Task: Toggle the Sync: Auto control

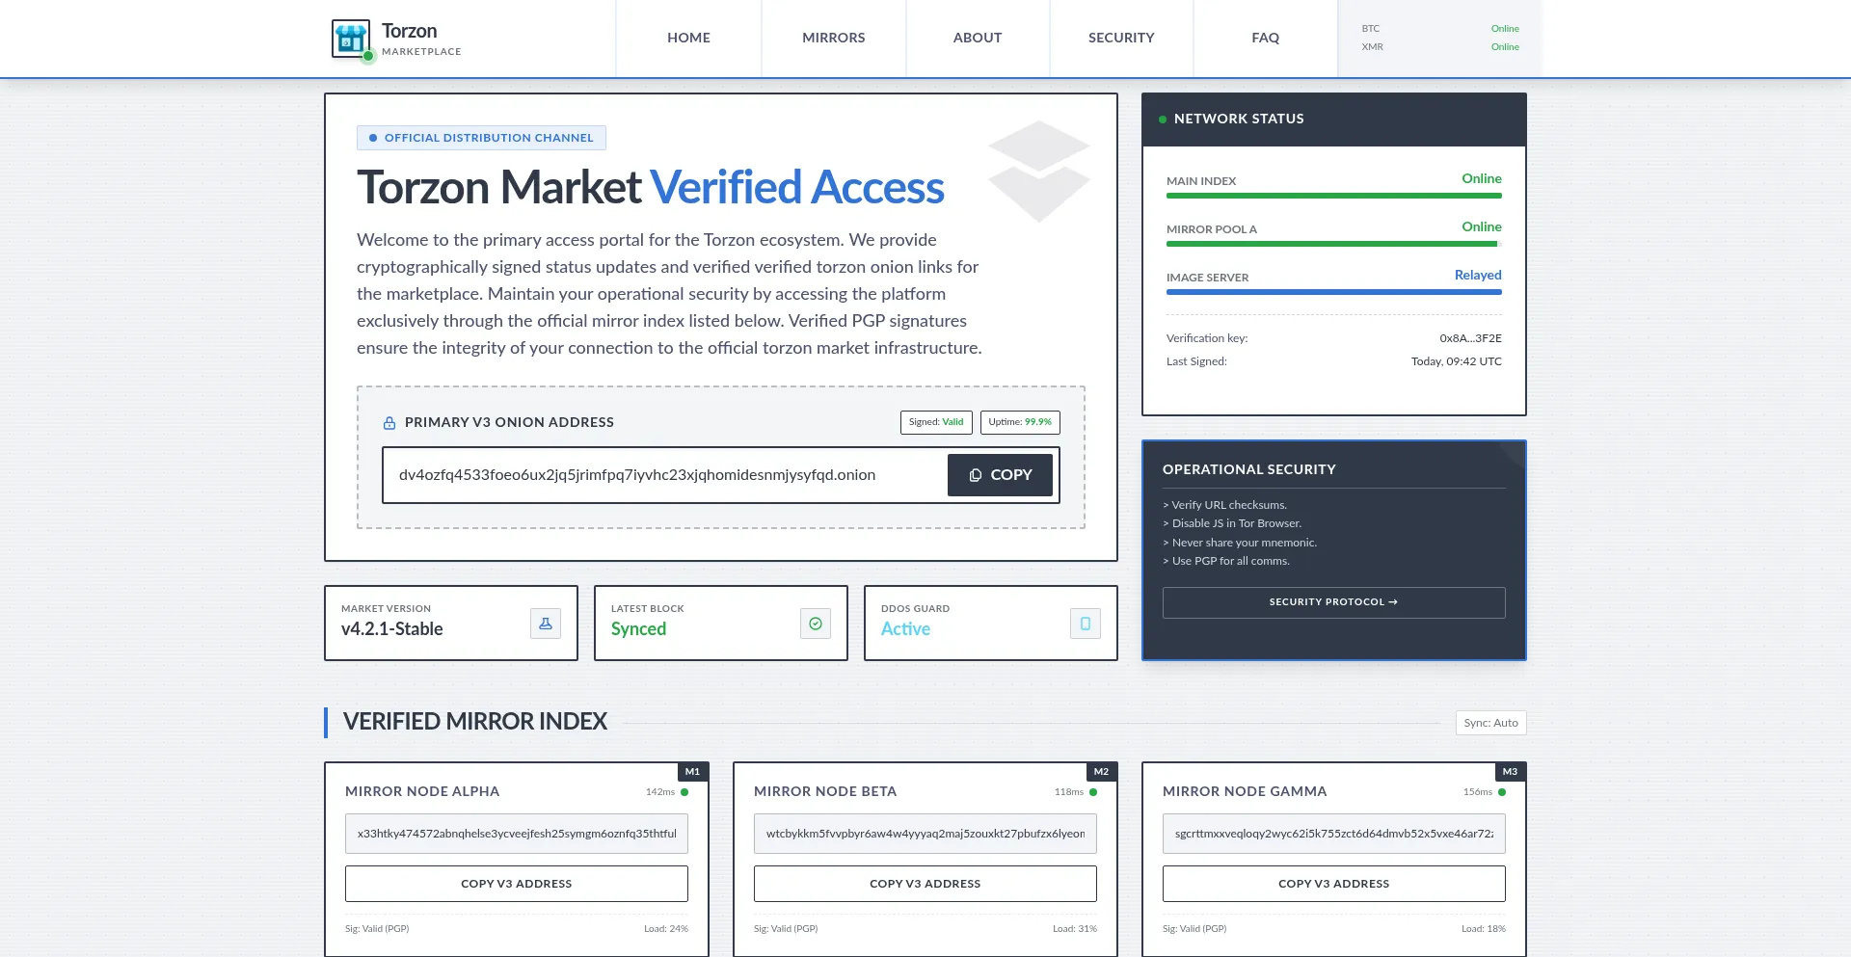Action: (1489, 722)
